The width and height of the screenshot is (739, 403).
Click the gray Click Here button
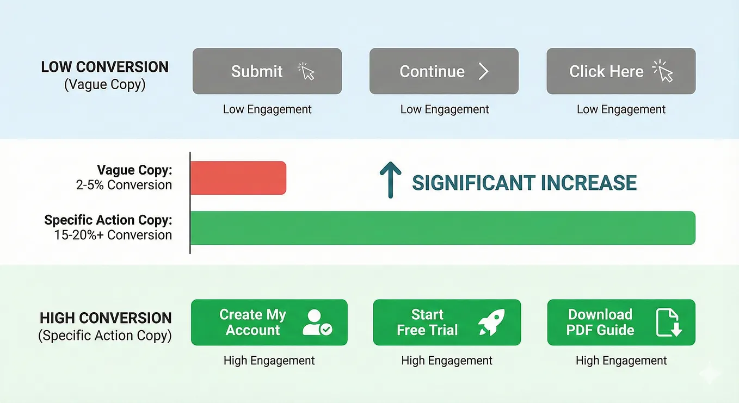click(621, 71)
